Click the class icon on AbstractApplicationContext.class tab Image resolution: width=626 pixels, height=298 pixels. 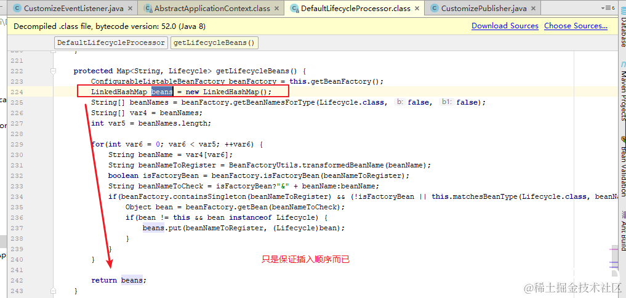tap(148, 8)
